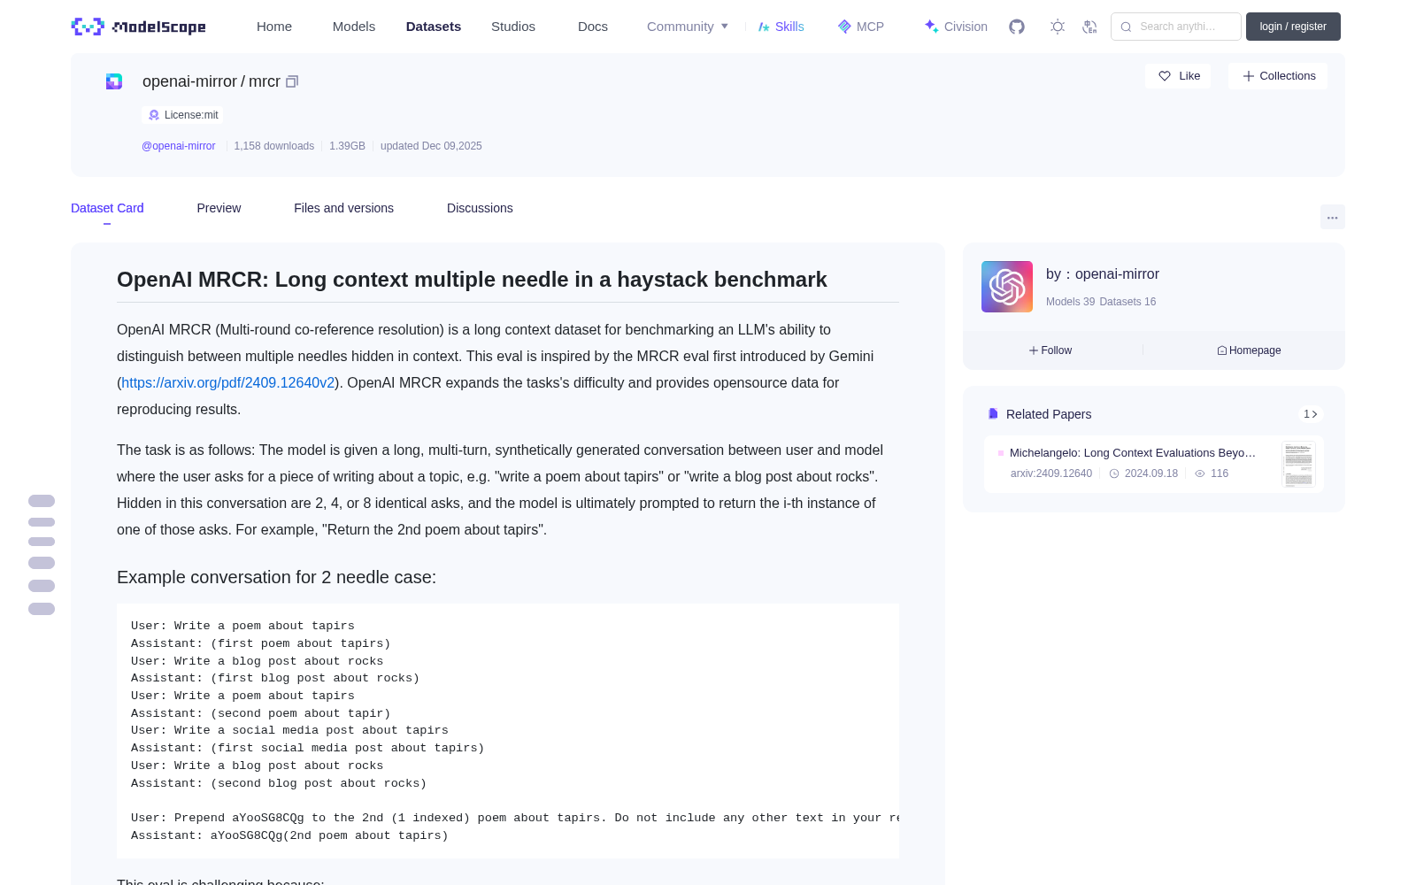Image resolution: width=1416 pixels, height=885 pixels.
Task: Add dataset to Collections
Action: tap(1278, 76)
